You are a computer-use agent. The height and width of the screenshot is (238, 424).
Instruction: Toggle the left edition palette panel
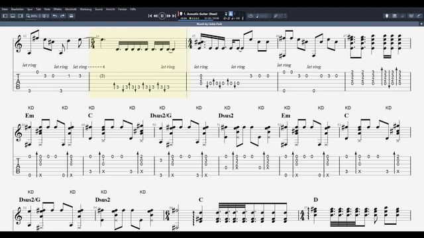coord(5,16)
